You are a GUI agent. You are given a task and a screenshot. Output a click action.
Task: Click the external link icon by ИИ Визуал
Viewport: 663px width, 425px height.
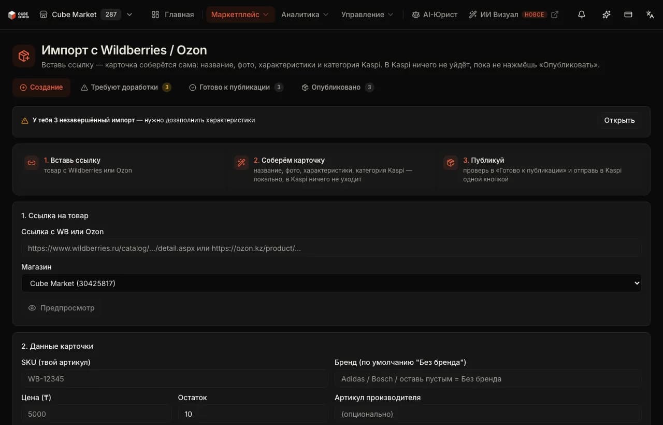[555, 15]
